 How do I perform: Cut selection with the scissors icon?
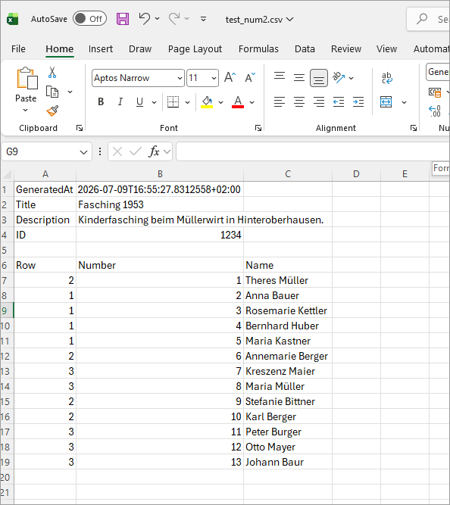[52, 73]
